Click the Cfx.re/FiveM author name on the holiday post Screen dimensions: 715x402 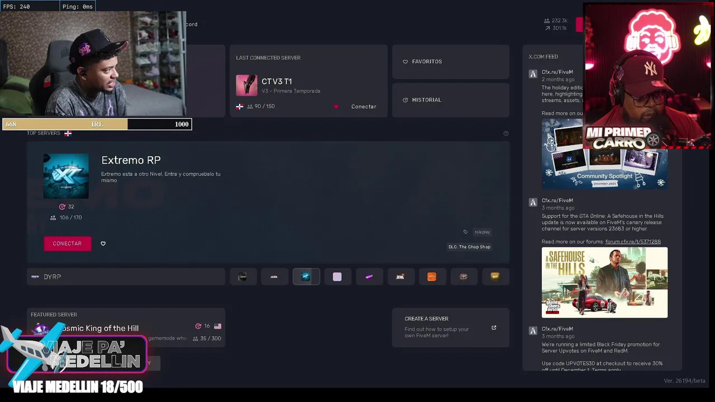pyautogui.click(x=557, y=72)
